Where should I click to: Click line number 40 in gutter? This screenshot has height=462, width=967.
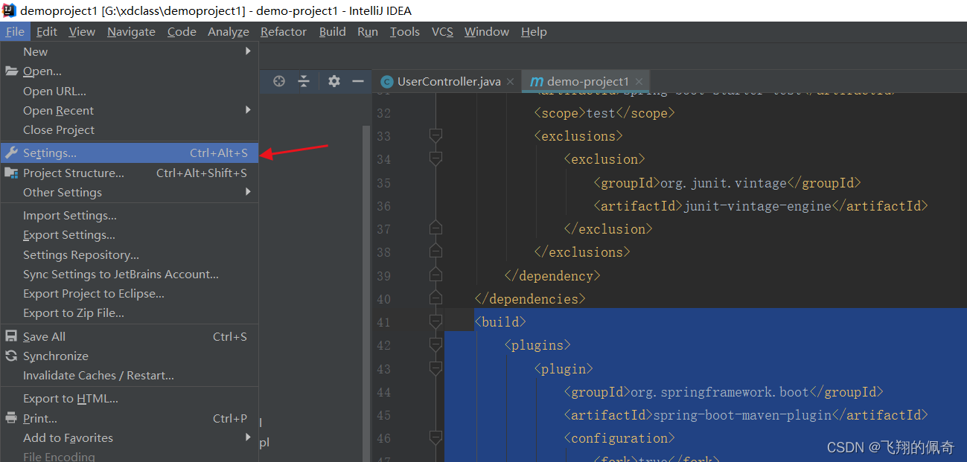(383, 298)
